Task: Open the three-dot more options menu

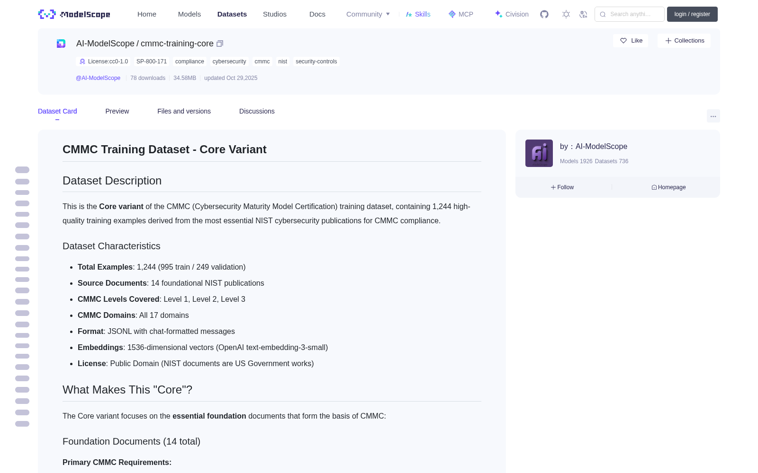Action: pyautogui.click(x=713, y=116)
